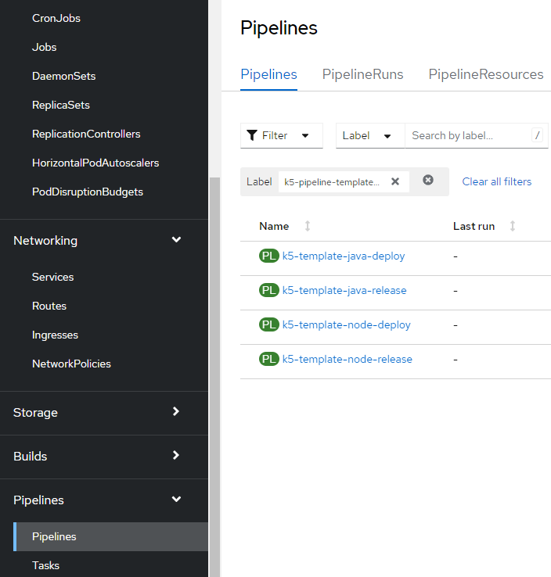Click the sidebar vertical scrollbar

click(214, 375)
